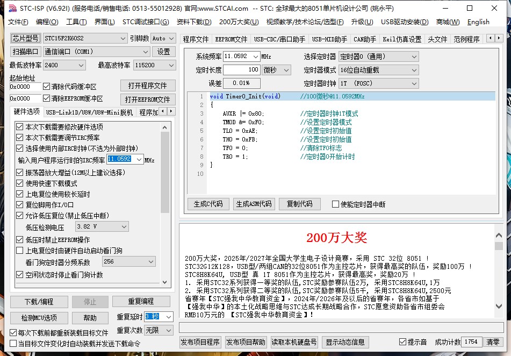Screen dimensions: 511x356
Task: Enable 使能定时器中断 checkbox
Action: 335,204
